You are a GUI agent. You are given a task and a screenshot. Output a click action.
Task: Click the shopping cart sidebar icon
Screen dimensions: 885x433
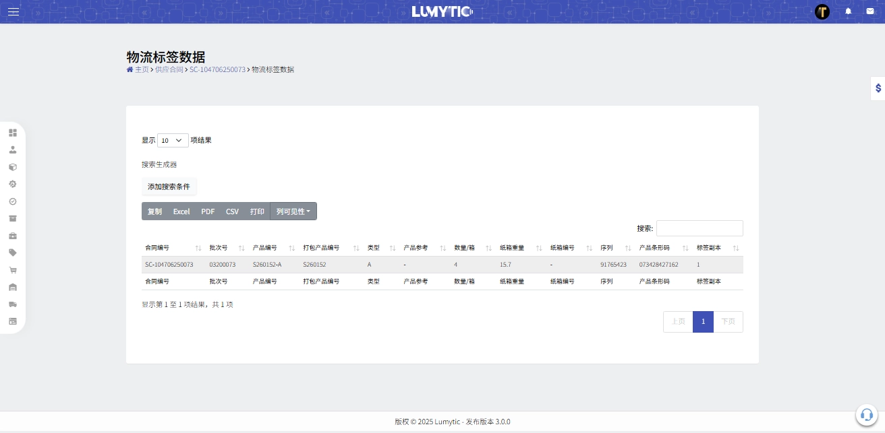click(13, 270)
